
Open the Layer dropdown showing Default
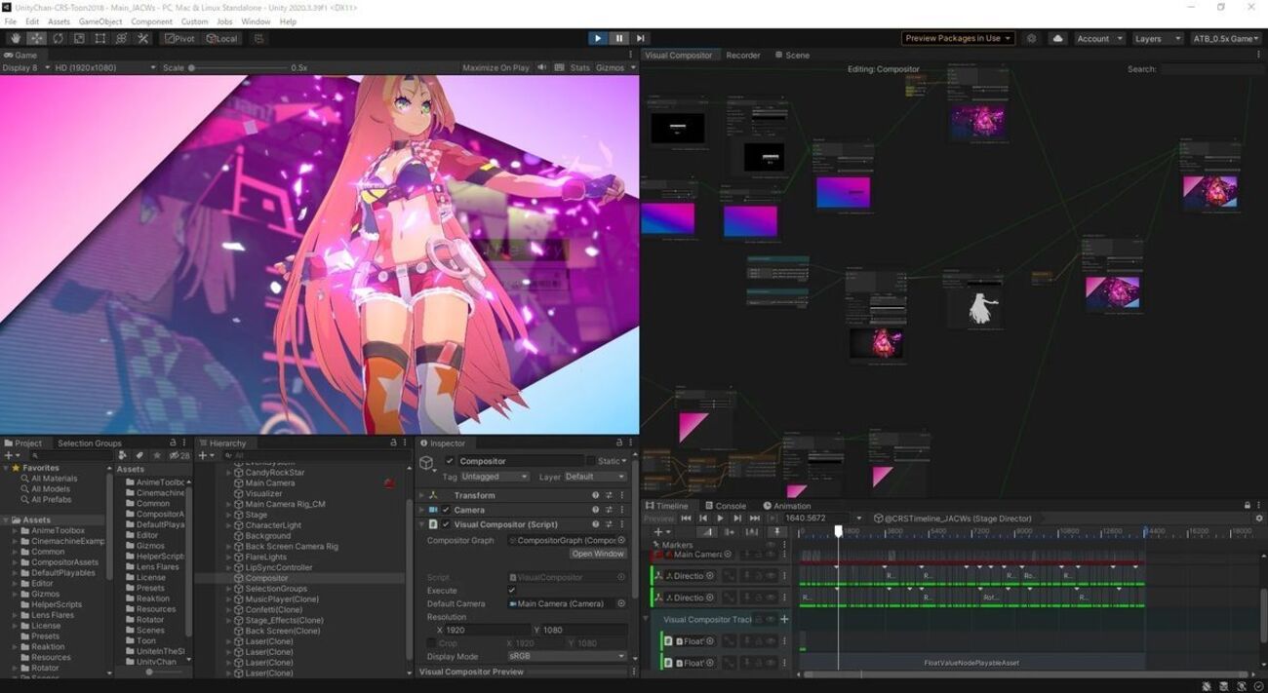[595, 477]
